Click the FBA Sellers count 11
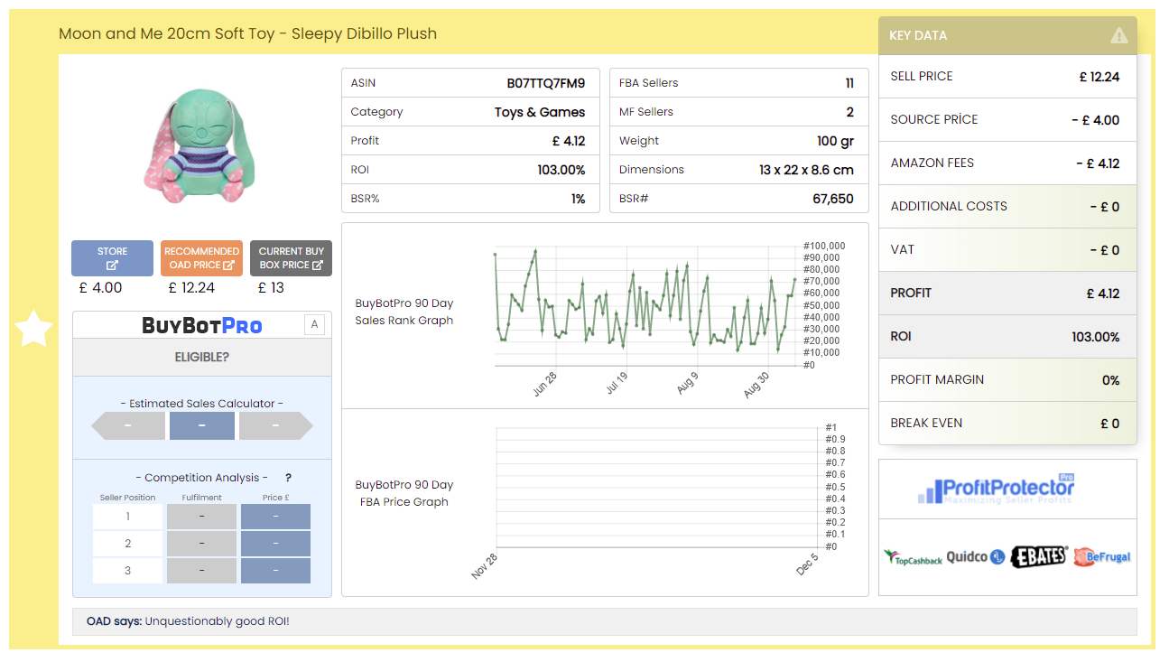 (849, 83)
